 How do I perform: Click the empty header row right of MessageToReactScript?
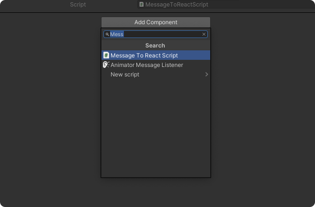tap(262, 4)
